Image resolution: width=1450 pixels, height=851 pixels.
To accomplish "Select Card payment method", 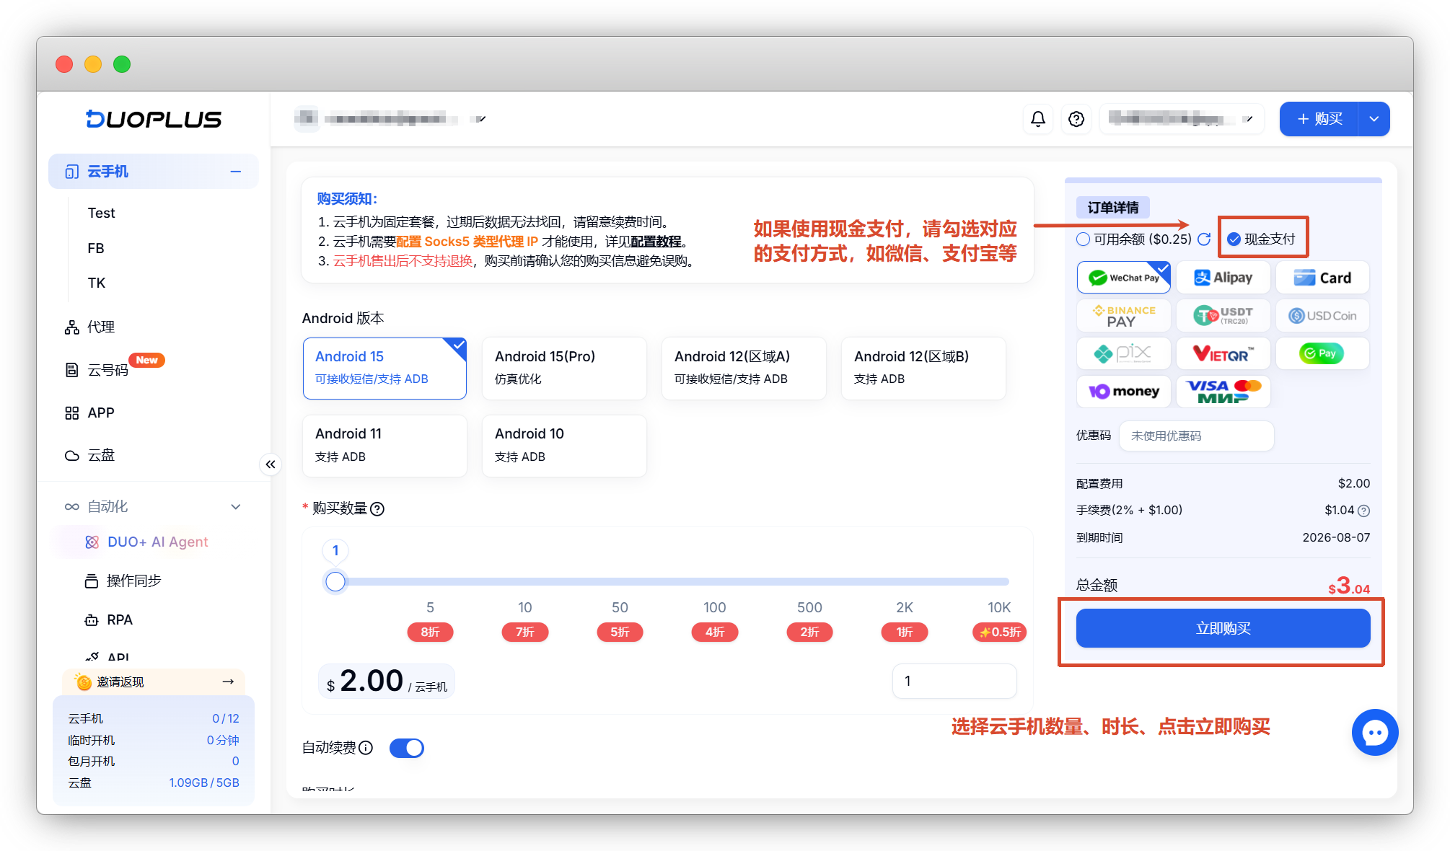I will (1322, 278).
